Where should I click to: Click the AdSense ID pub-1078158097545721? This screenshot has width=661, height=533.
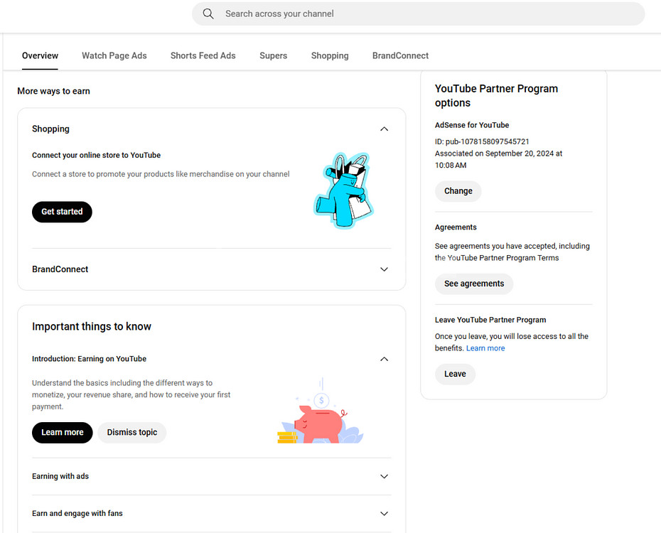point(482,141)
